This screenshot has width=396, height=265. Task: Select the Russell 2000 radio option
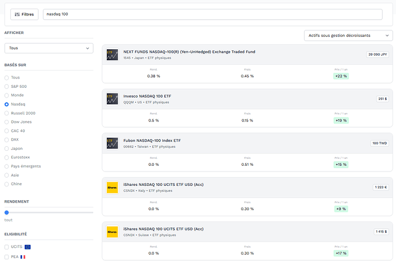coord(6,114)
